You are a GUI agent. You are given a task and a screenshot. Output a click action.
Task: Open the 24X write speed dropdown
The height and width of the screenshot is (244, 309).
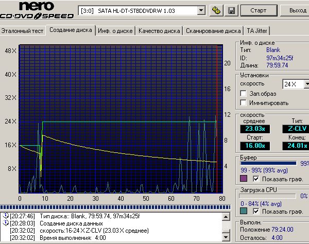[x=306, y=84]
